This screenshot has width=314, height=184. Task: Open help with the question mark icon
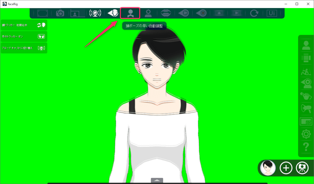coord(306,148)
